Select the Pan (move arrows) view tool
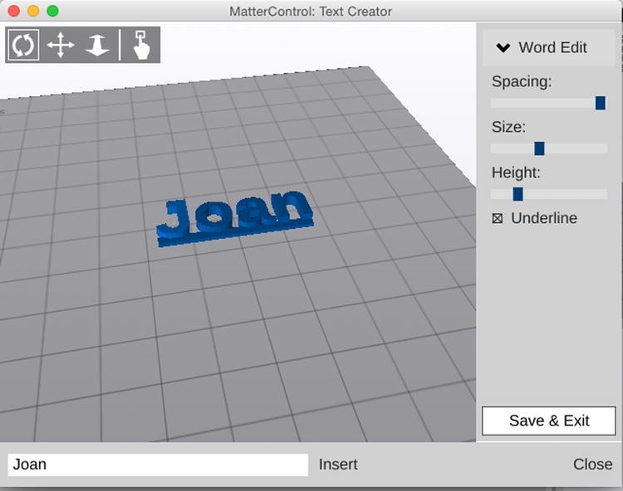The image size is (623, 491). click(61, 45)
